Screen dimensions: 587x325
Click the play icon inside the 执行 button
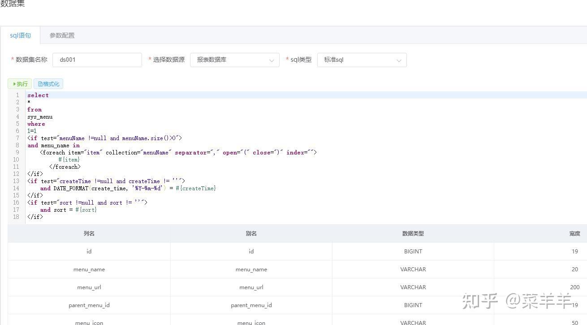[x=14, y=84]
